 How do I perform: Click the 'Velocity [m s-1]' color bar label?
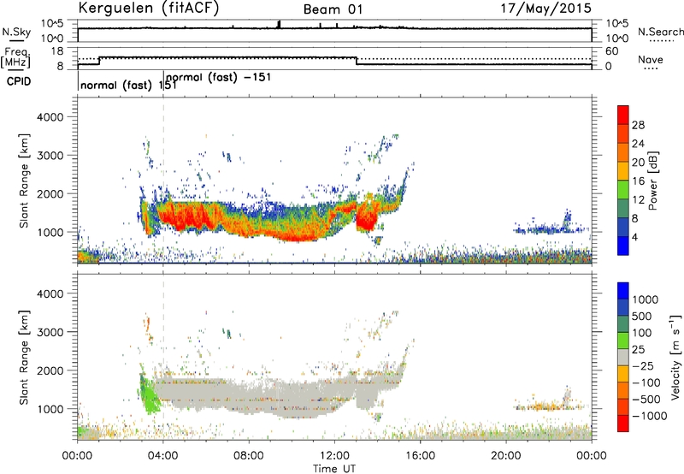pos(675,357)
